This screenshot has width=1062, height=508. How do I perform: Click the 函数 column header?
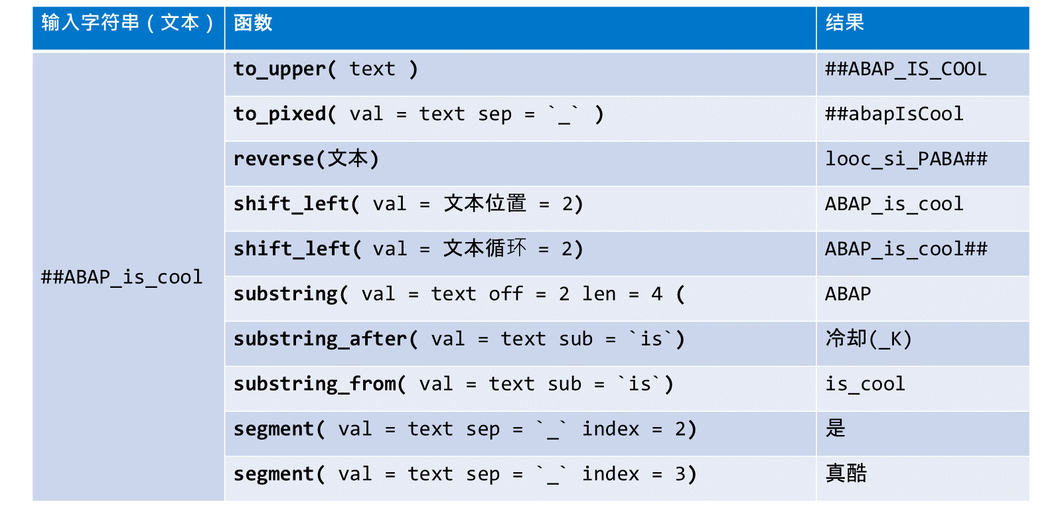(520, 29)
